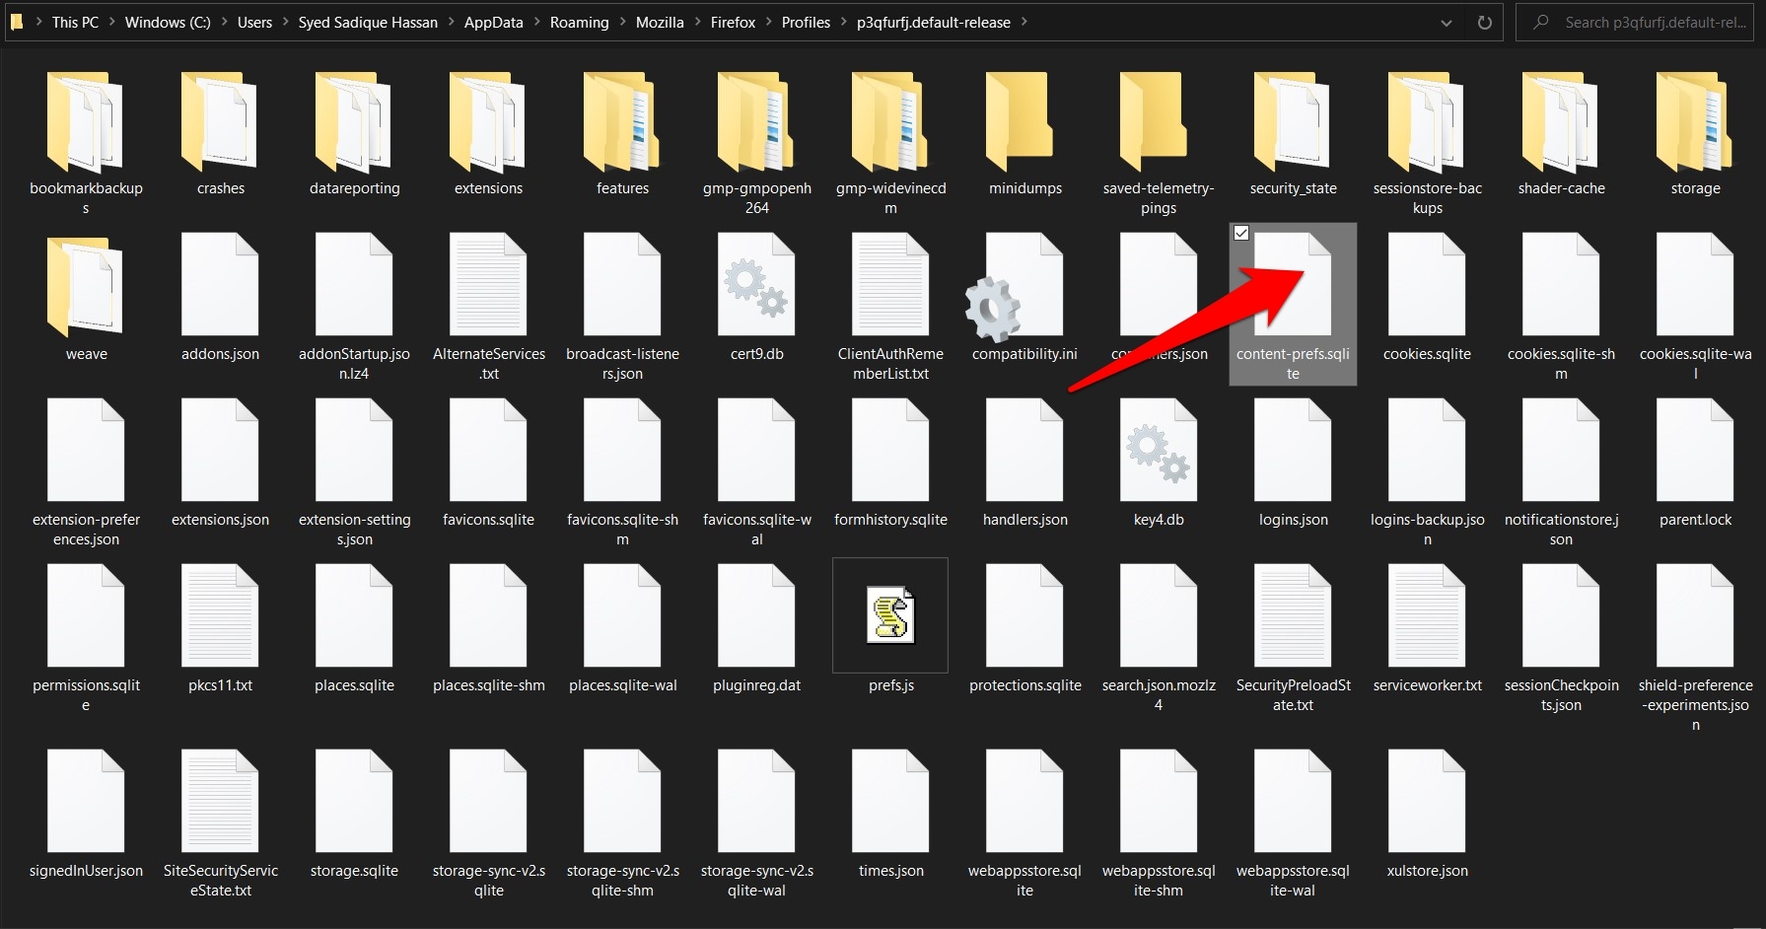Select the signedInUser.json file name
This screenshot has width=1766, height=929.
click(86, 871)
